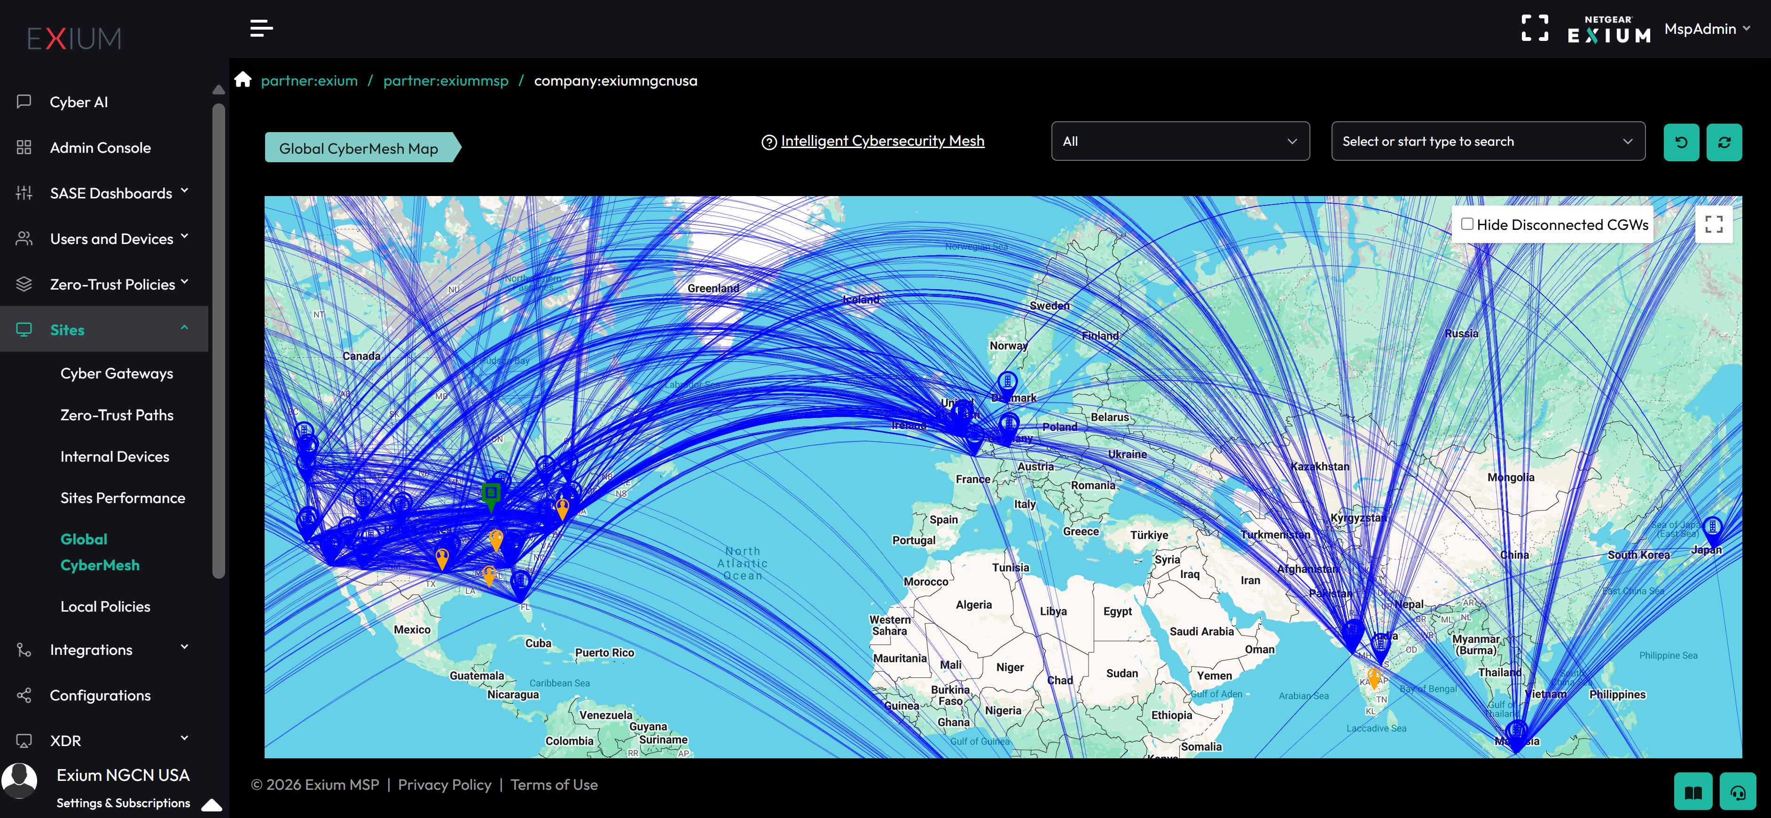Click the sidebar scroll-up arrow

pos(219,89)
